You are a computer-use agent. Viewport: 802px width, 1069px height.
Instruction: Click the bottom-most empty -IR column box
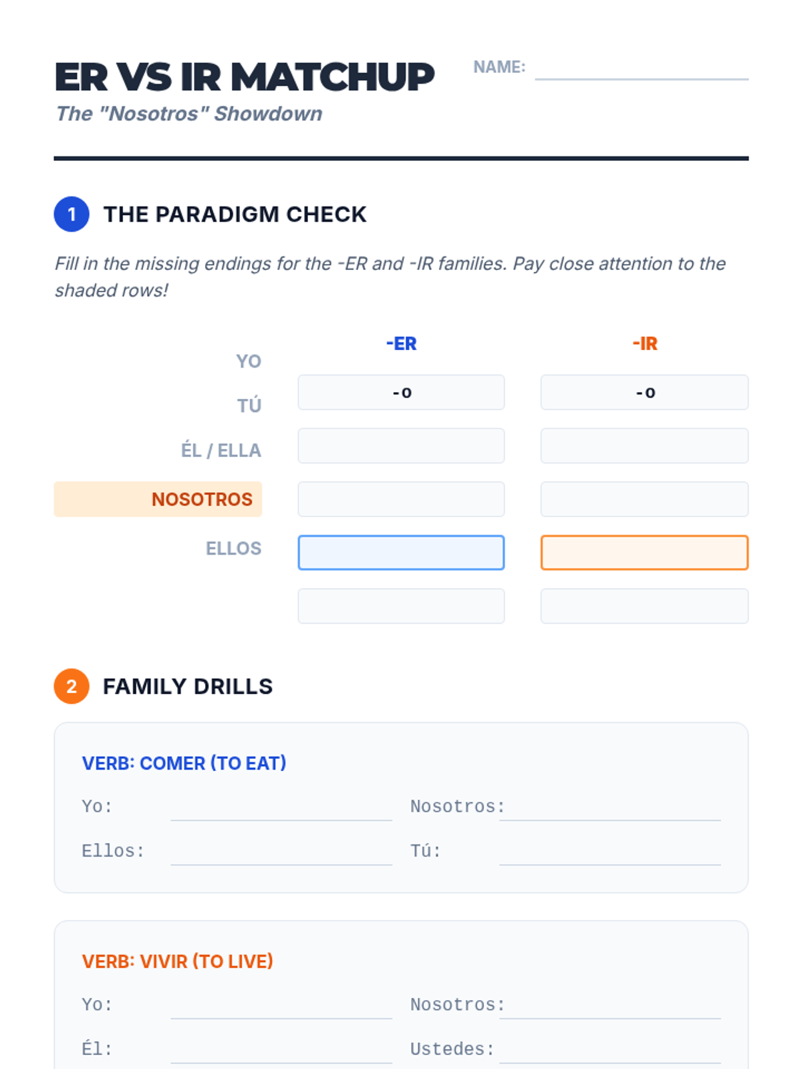point(644,606)
